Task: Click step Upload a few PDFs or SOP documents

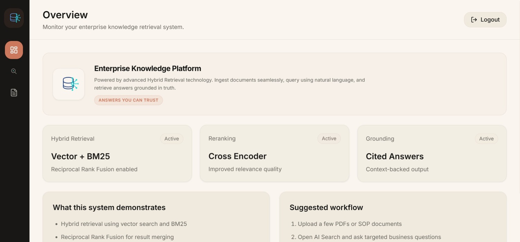Action: 349,224
